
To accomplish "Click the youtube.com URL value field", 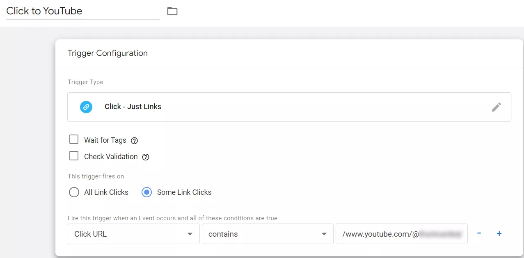I will [402, 234].
